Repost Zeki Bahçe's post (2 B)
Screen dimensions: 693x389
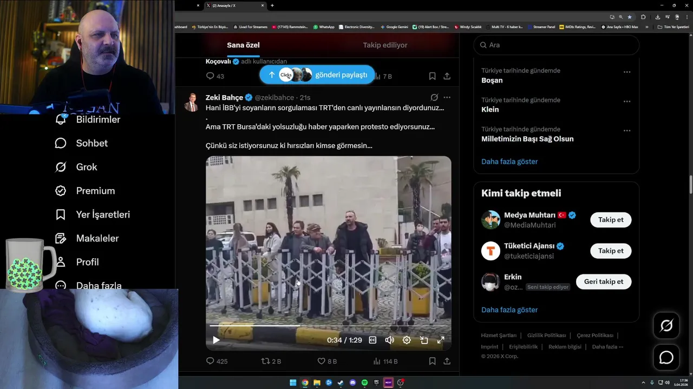click(271, 361)
